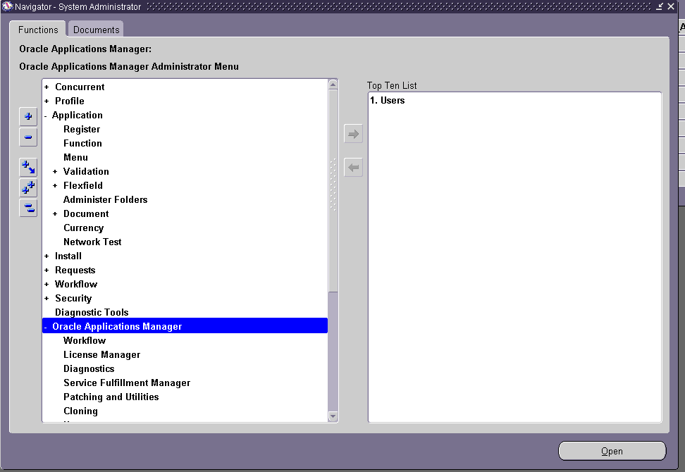
Task: Switch to the Documents tab
Action: (x=97, y=30)
